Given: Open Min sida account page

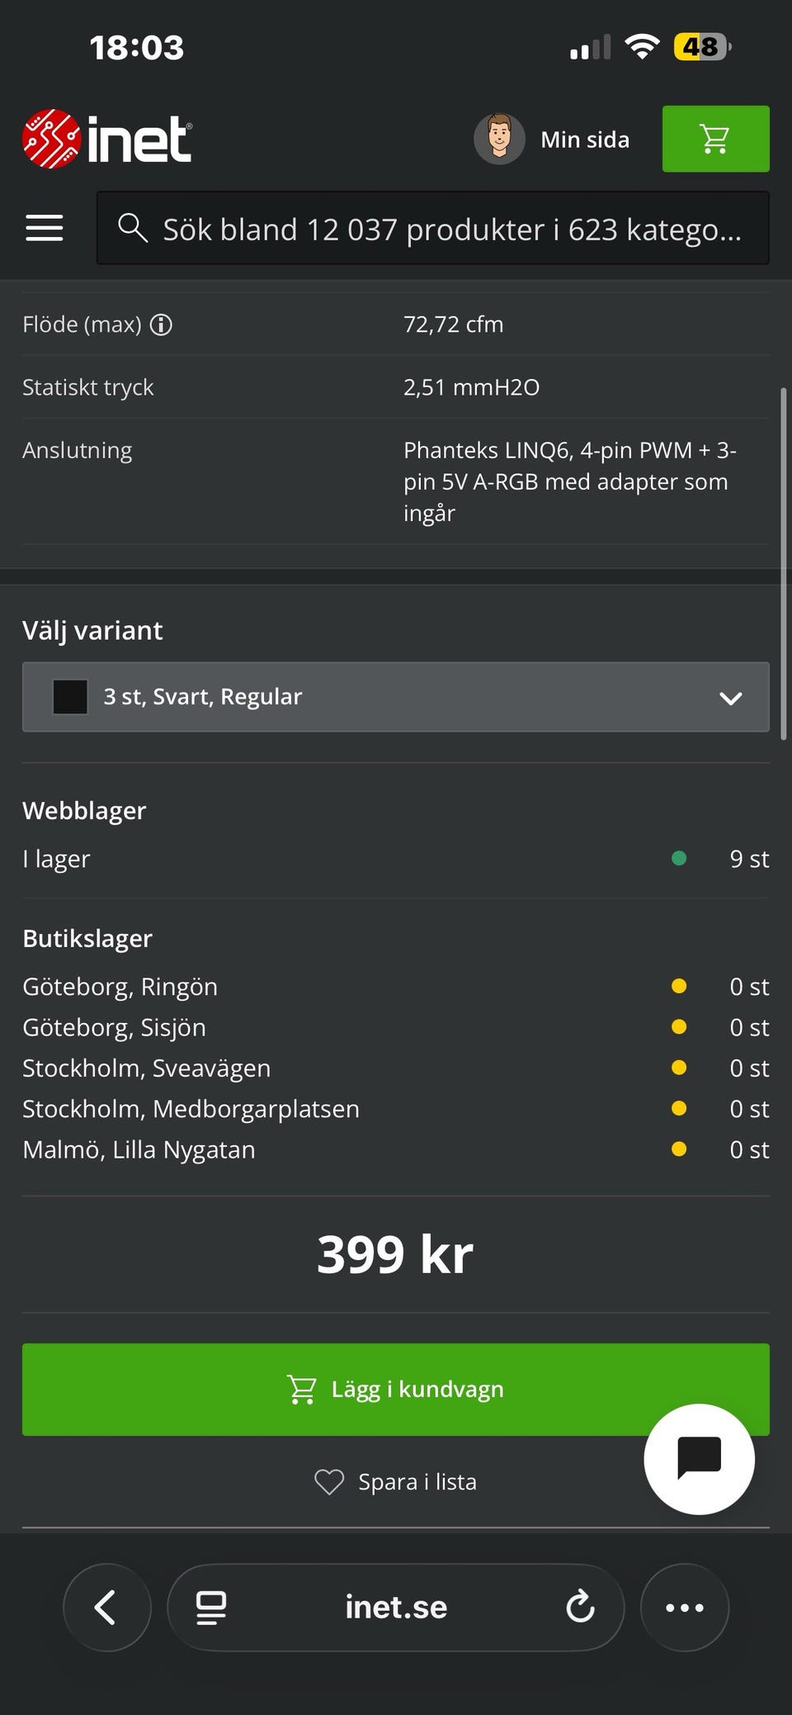Looking at the screenshot, I should [585, 140].
